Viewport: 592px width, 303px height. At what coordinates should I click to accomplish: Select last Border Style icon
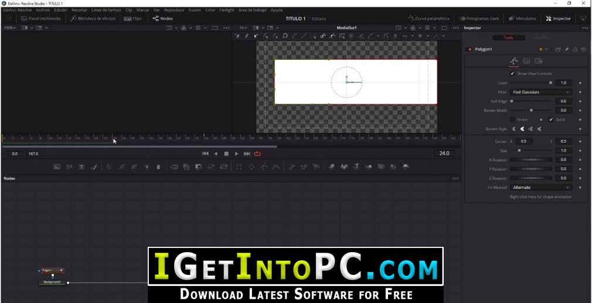[539, 129]
